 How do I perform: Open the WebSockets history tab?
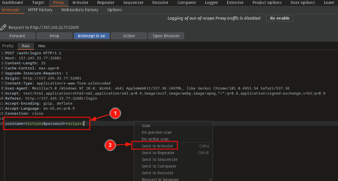80,10
